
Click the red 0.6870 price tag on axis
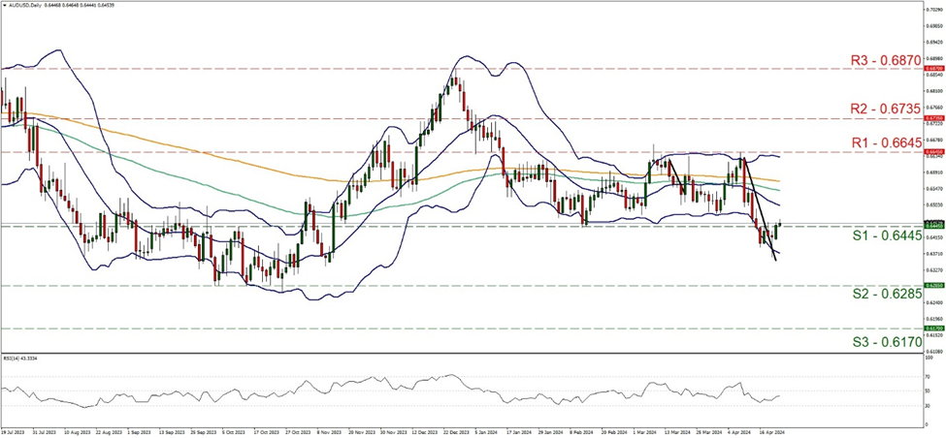[933, 69]
